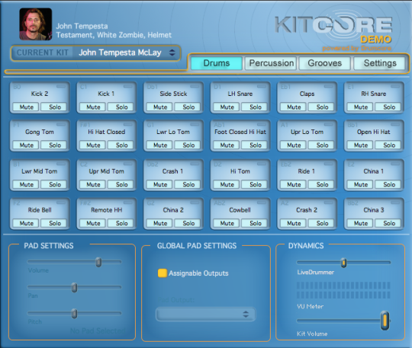This screenshot has height=348, width=412.
Task: Open the Current Kit dropdown
Action: (95, 53)
